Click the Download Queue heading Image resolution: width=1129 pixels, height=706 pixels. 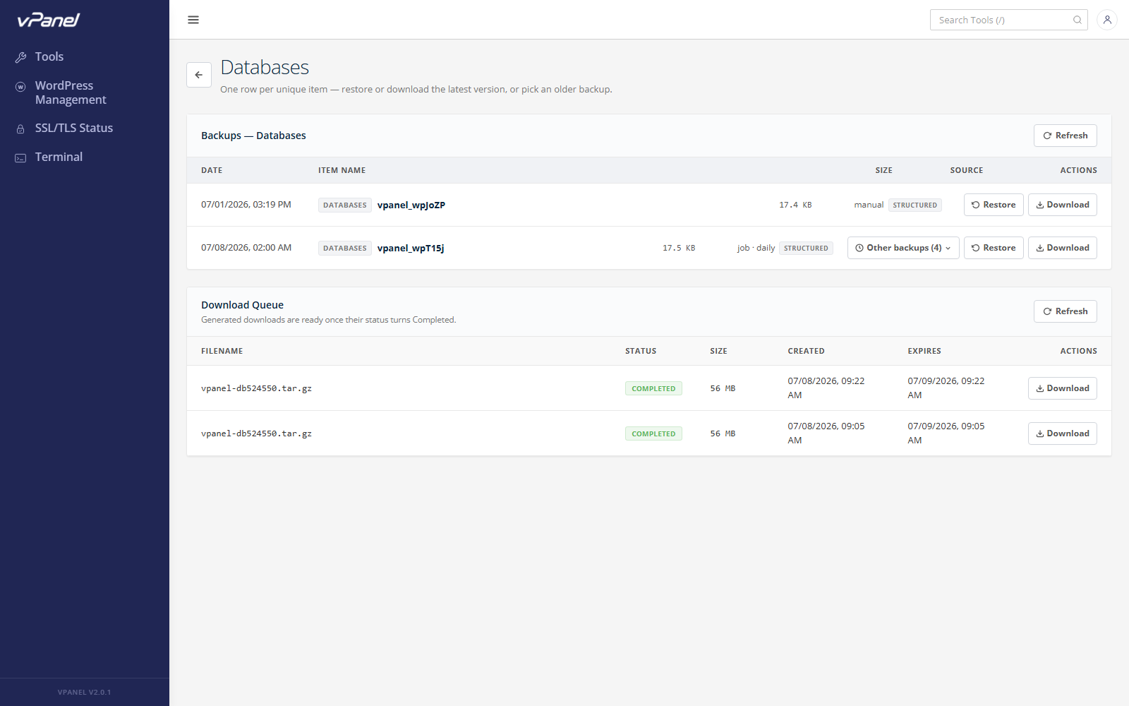242,305
